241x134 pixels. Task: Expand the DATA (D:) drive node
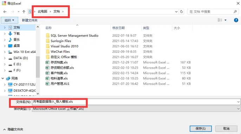coord(5,58)
